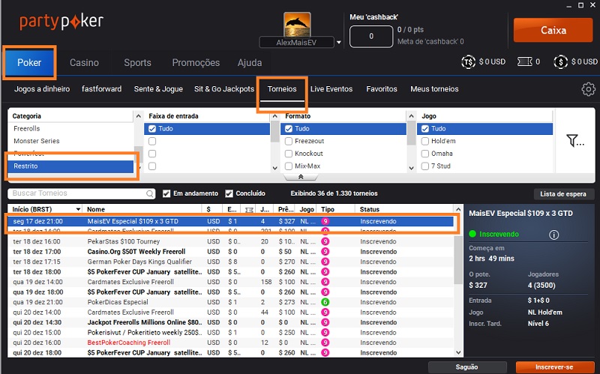600x374 pixels.
Task: Open the fastforward tab
Action: 101,89
